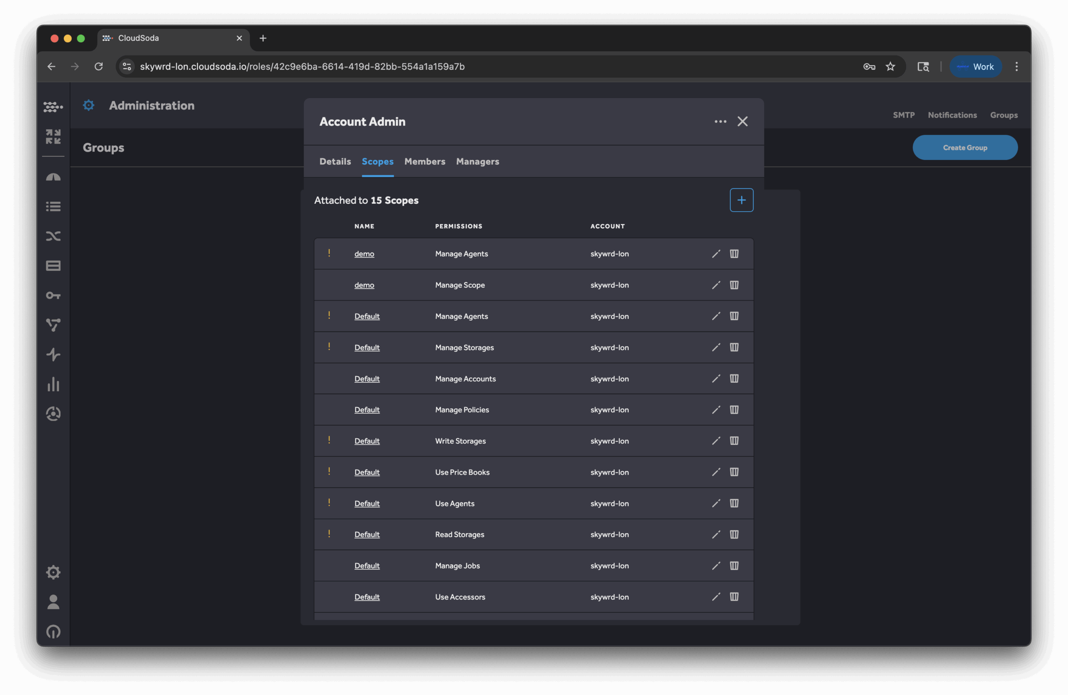Screen dimensions: 1068x695
Task: Click the edit pencil for demo Manage Agents
Action: pyautogui.click(x=716, y=254)
